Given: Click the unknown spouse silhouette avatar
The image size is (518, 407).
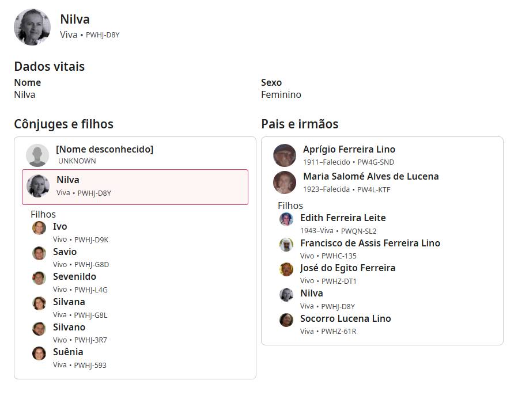Looking at the screenshot, I should pyautogui.click(x=37, y=155).
